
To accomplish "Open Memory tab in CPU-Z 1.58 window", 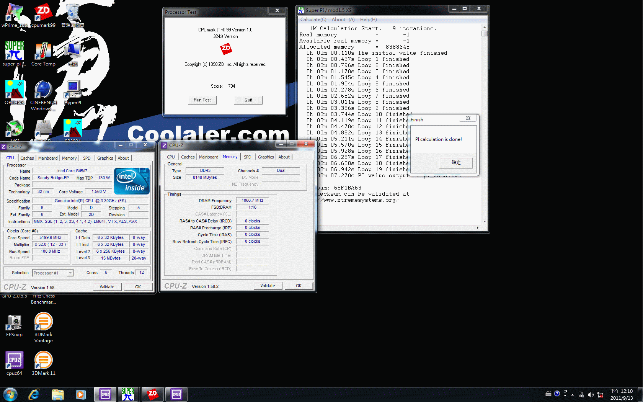I will point(69,158).
